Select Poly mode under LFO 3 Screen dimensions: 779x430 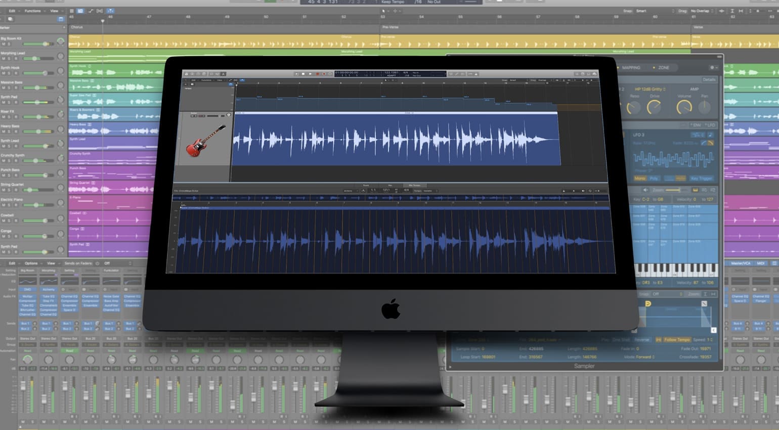[654, 178]
